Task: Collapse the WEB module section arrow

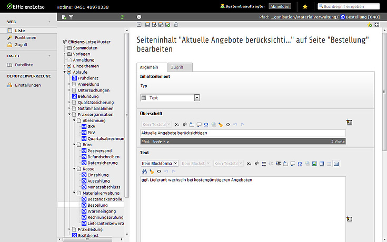Action: point(49,22)
